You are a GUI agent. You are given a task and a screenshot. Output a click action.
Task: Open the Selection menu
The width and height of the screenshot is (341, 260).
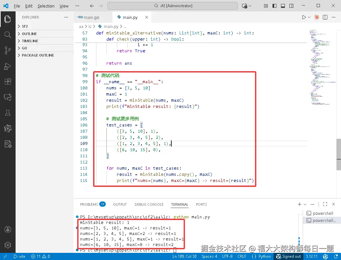pos(46,6)
